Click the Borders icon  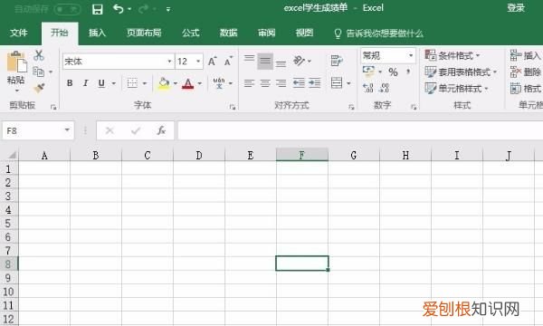132,83
